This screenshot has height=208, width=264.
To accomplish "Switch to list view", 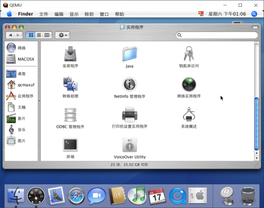I will coord(39,35).
